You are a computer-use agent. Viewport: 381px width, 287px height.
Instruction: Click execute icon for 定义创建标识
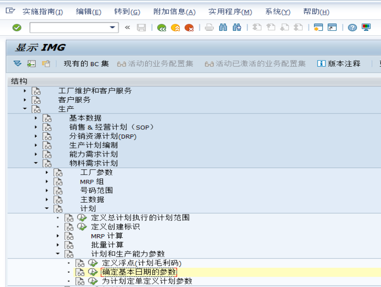82,226
